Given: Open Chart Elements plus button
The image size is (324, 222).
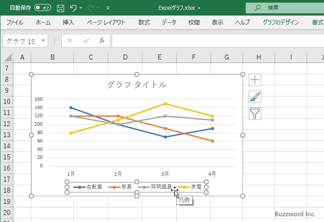Looking at the screenshot, I should [x=255, y=80].
